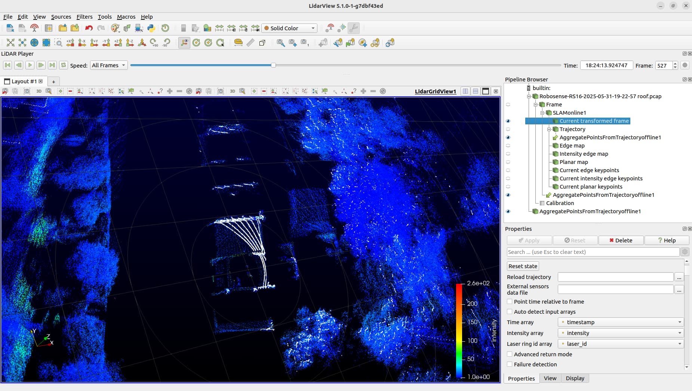The image size is (692, 391).
Task: Go to the first frame
Action: pos(7,65)
